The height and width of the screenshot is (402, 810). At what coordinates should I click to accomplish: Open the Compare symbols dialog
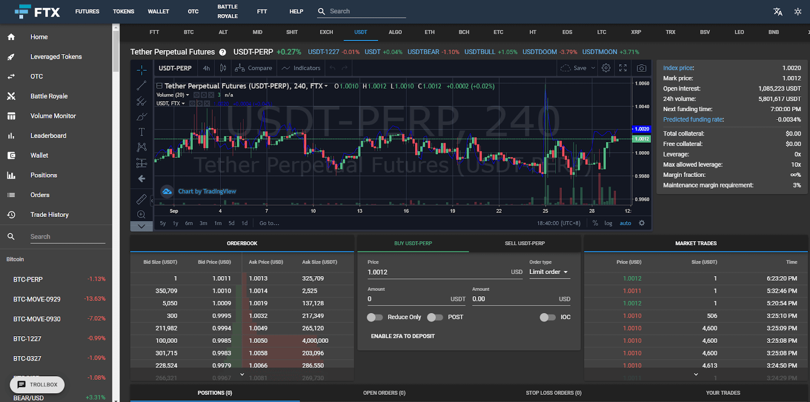[253, 68]
